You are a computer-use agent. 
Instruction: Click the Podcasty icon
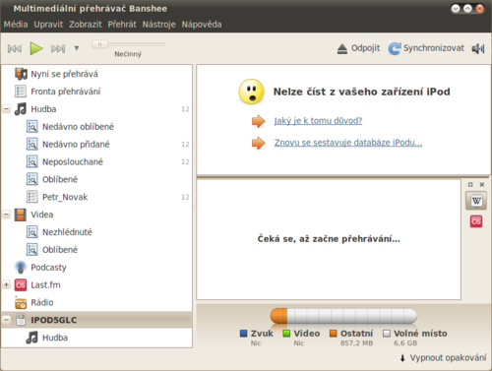coord(21,268)
